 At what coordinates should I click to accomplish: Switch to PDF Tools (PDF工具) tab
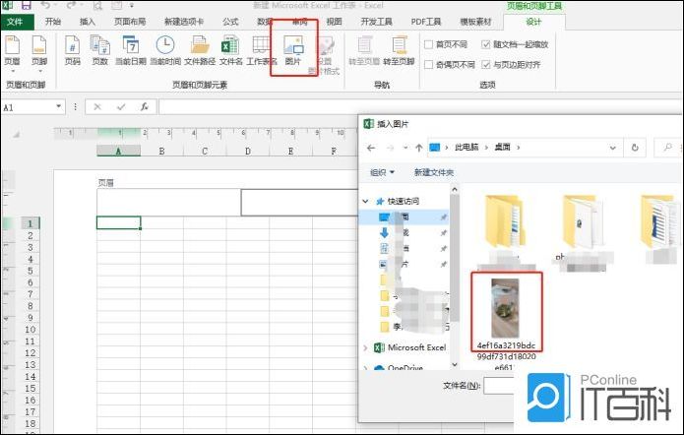[x=426, y=22]
